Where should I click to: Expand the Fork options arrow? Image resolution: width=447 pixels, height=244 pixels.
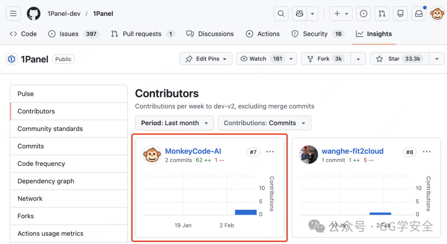[x=358, y=59]
